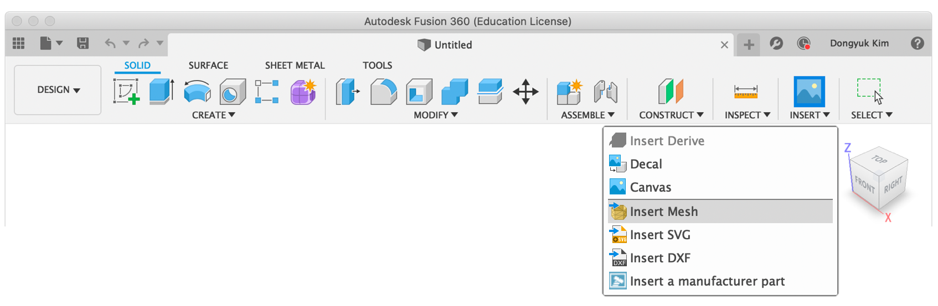The width and height of the screenshot is (938, 306).
Task: Select the Fillet tool
Action: point(384,91)
